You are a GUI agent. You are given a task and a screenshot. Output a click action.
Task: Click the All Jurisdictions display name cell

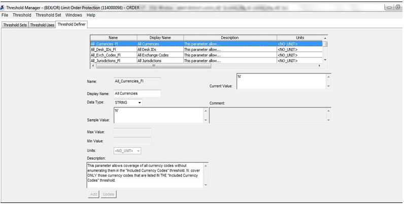(160, 61)
